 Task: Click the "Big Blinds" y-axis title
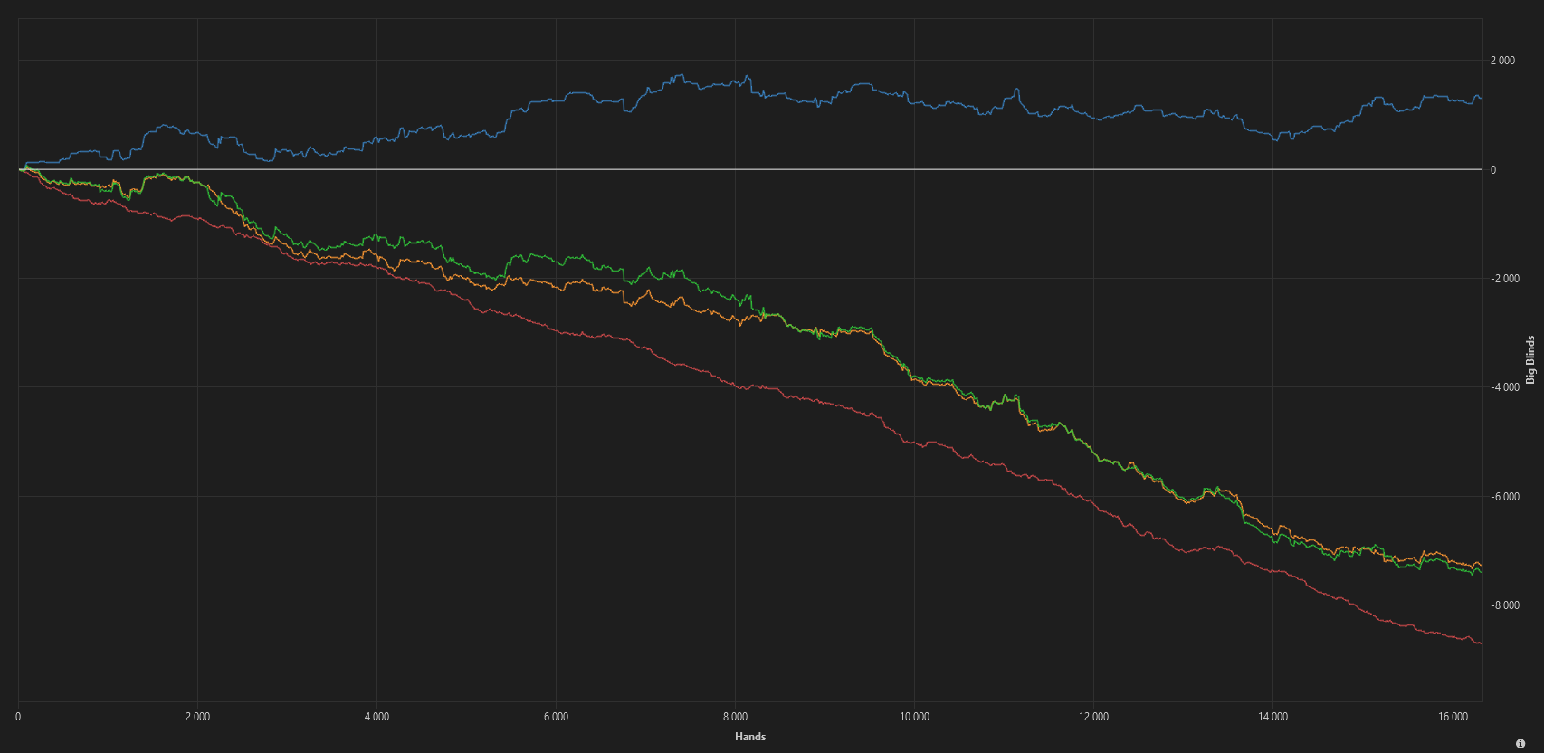tap(1530, 360)
